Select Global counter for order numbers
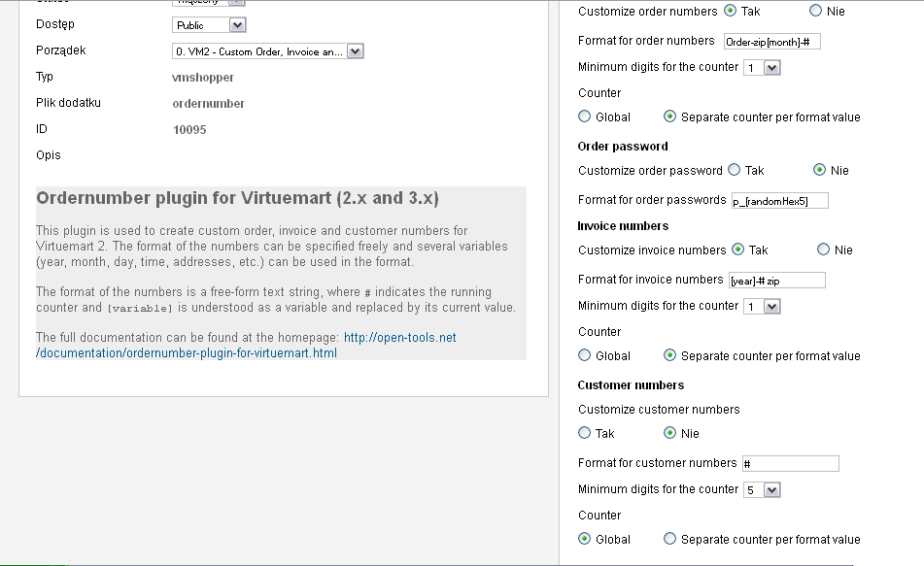The height and width of the screenshot is (566, 924). point(585,117)
